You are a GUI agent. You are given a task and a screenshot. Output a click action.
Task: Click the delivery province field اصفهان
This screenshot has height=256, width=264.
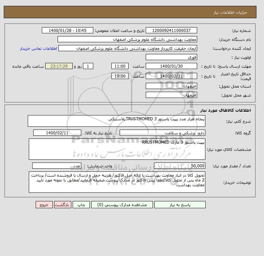click(x=171, y=86)
